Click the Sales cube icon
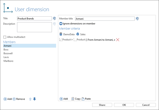Image resolution: width=159 pixels, height=110 pixels. click(x=78, y=34)
